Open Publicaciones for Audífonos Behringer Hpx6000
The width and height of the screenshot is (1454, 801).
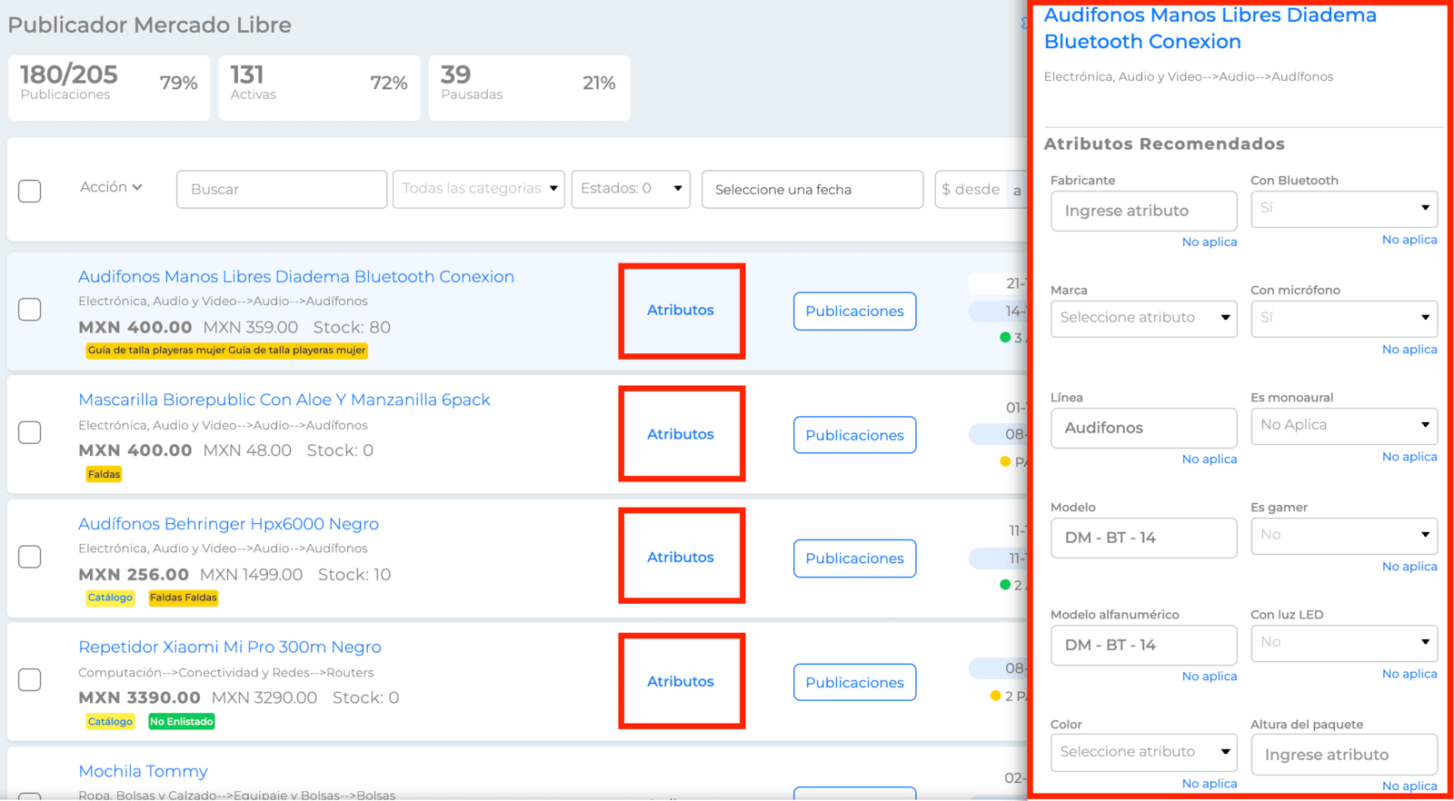pyautogui.click(x=854, y=559)
